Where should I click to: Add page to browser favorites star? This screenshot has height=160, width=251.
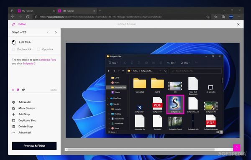pyautogui.click(x=208, y=17)
